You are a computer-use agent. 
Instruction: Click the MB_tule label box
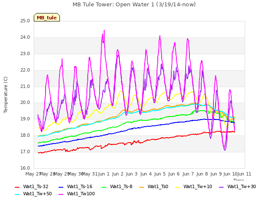tap(47, 17)
